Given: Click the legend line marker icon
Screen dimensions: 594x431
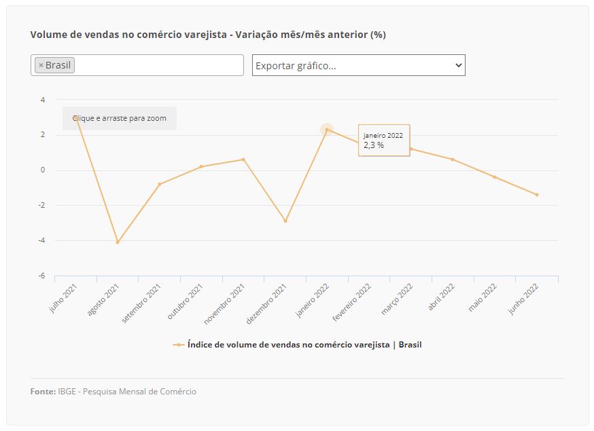Looking at the screenshot, I should click(179, 345).
